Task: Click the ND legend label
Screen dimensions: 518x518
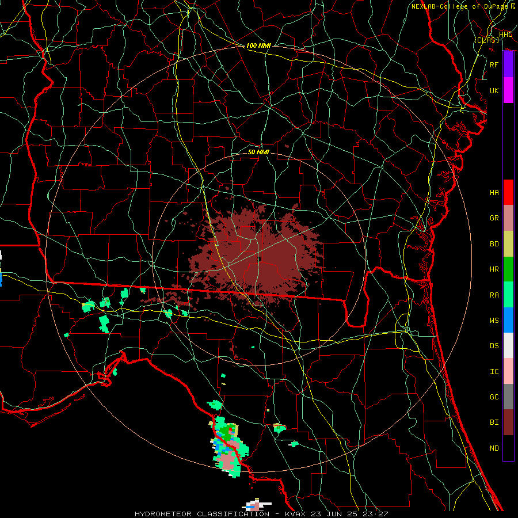Action: [x=494, y=448]
